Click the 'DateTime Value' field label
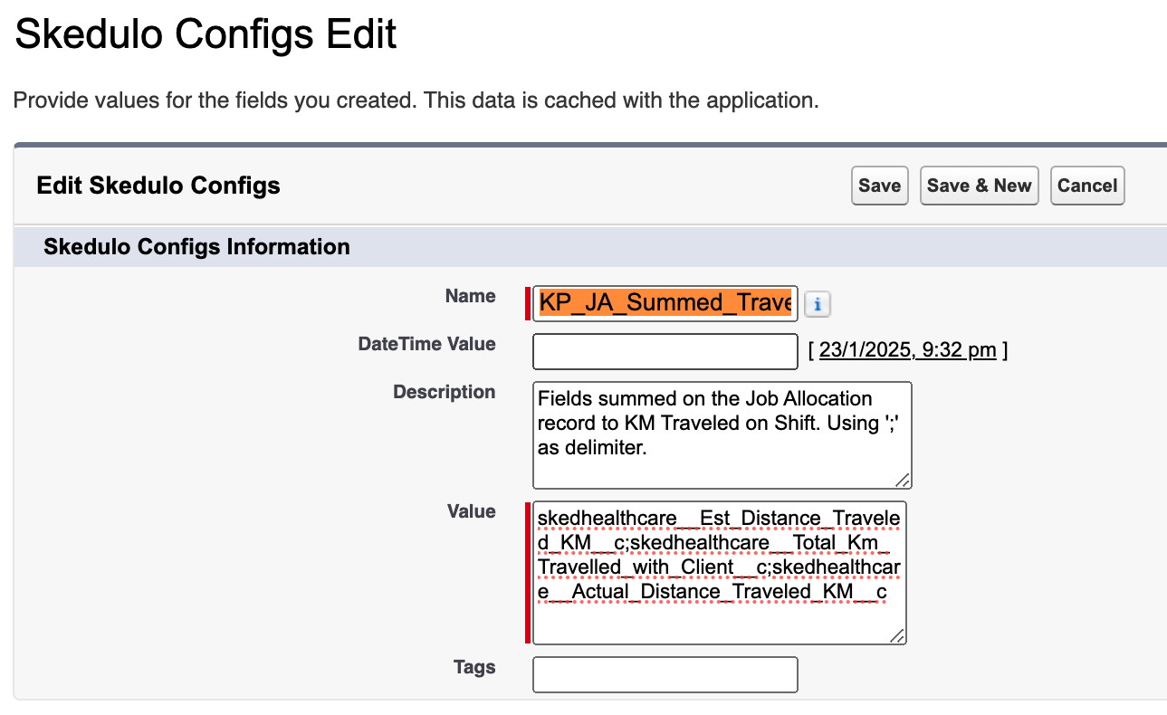Image resolution: width=1167 pixels, height=715 pixels. click(x=426, y=344)
